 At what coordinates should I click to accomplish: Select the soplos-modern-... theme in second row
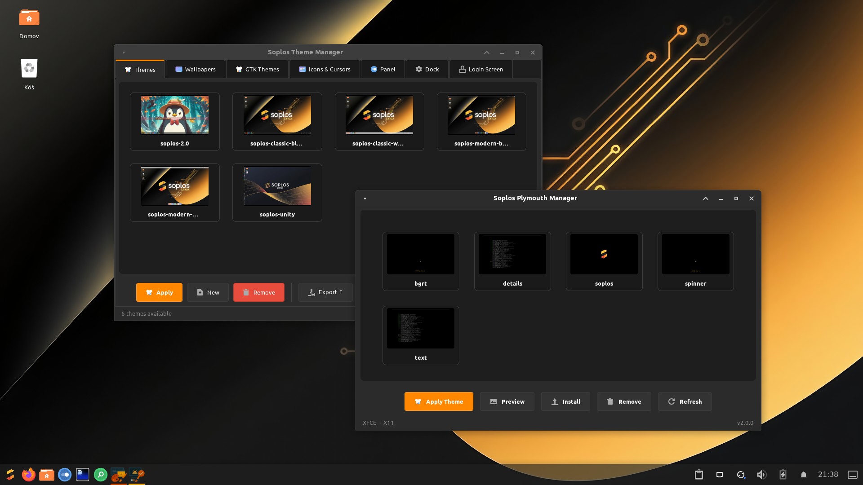pos(175,192)
